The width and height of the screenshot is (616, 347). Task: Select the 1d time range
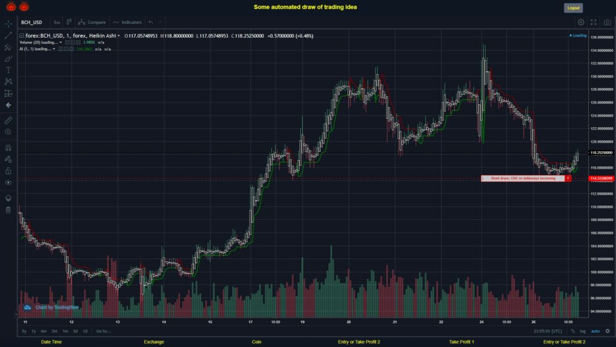click(x=85, y=331)
